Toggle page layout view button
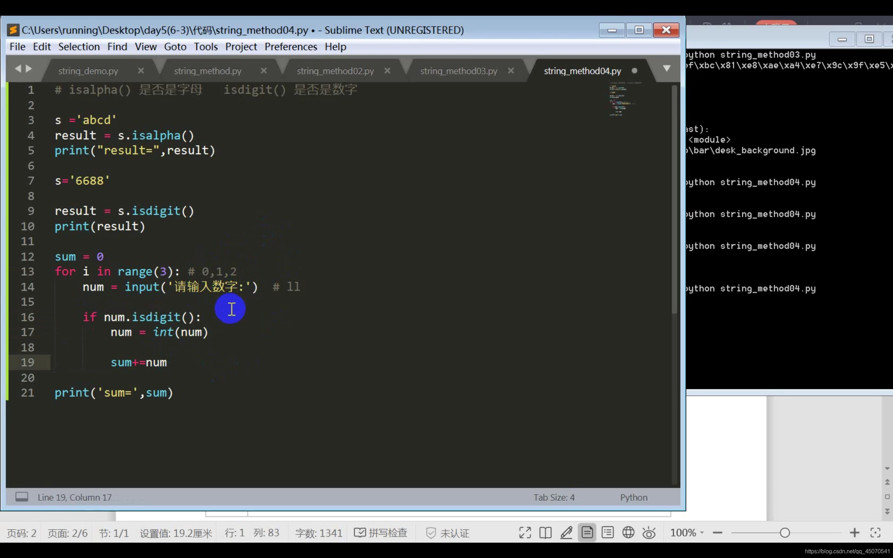This screenshot has height=558, width=893. pyautogui.click(x=587, y=533)
